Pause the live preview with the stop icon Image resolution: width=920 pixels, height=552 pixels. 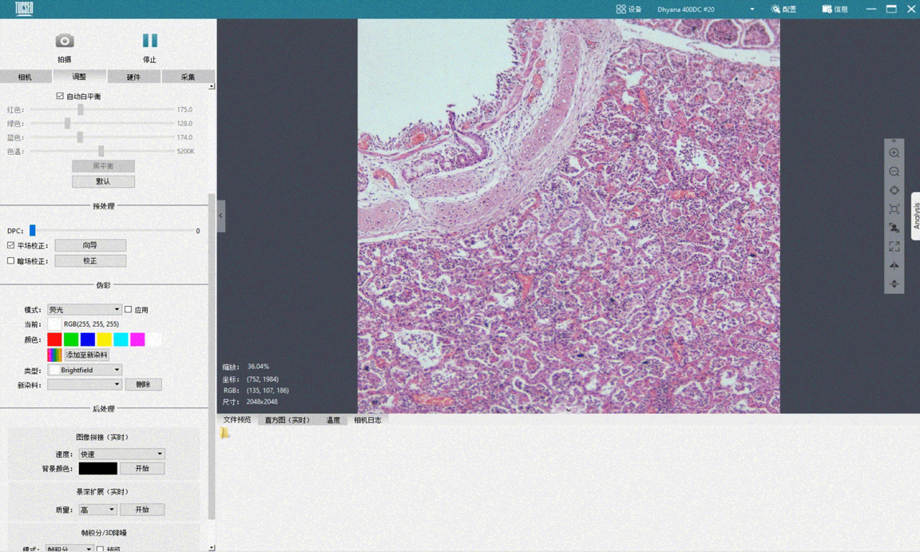pos(149,41)
